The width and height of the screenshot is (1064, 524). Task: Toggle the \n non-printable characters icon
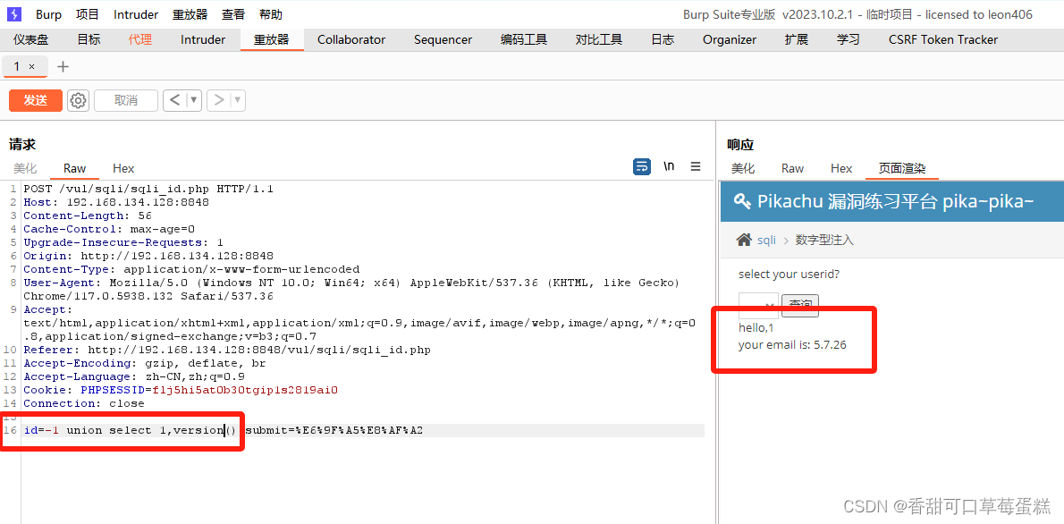669,166
